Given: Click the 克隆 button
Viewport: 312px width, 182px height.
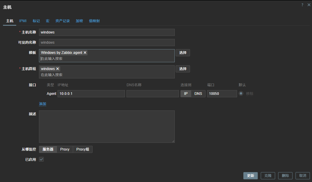Looking at the screenshot, I should [268, 176].
